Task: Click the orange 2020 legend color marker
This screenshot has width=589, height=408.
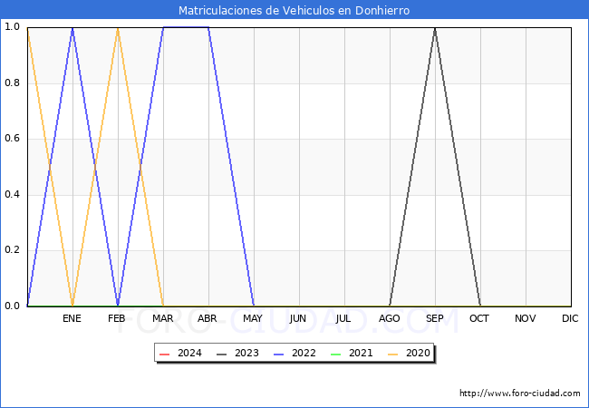Action: 393,355
